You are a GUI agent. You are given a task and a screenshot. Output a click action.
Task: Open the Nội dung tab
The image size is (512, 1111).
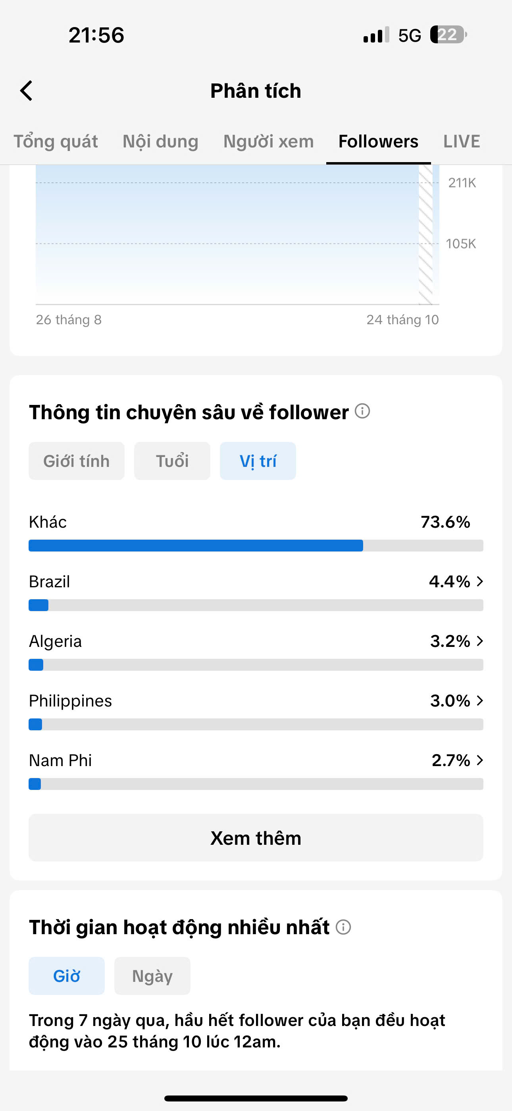tap(160, 141)
